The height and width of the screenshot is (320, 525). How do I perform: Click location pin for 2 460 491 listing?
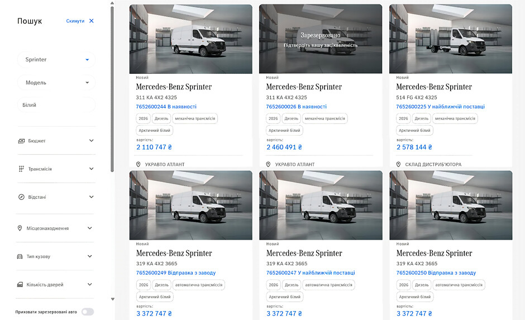(268, 164)
